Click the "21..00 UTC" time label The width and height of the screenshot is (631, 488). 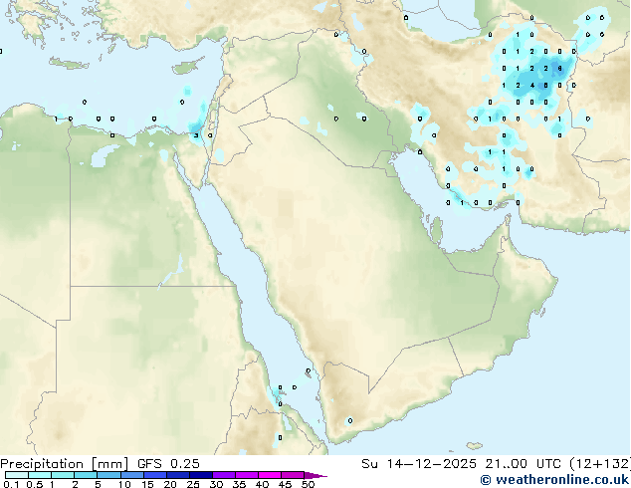coord(523,464)
